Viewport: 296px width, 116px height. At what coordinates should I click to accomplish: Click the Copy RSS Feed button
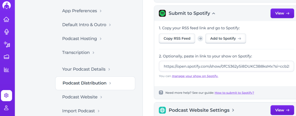(x=177, y=39)
